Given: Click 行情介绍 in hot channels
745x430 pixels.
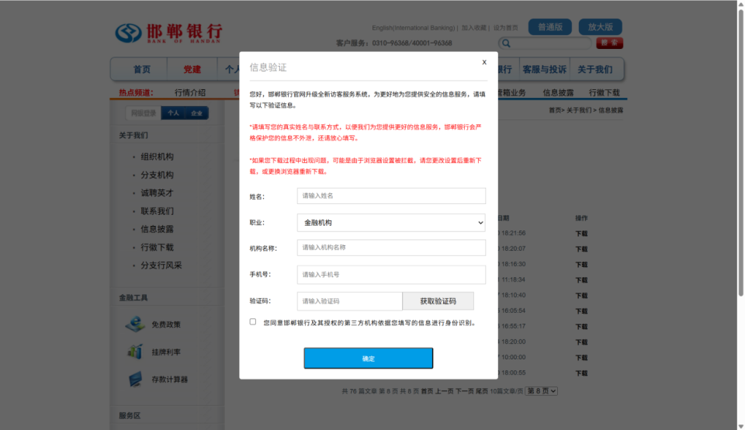Looking at the screenshot, I should pyautogui.click(x=190, y=92).
